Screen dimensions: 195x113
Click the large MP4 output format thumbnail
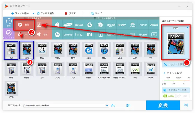click(175, 44)
